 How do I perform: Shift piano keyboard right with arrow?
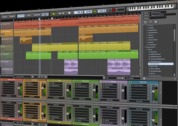click(x=175, y=6)
